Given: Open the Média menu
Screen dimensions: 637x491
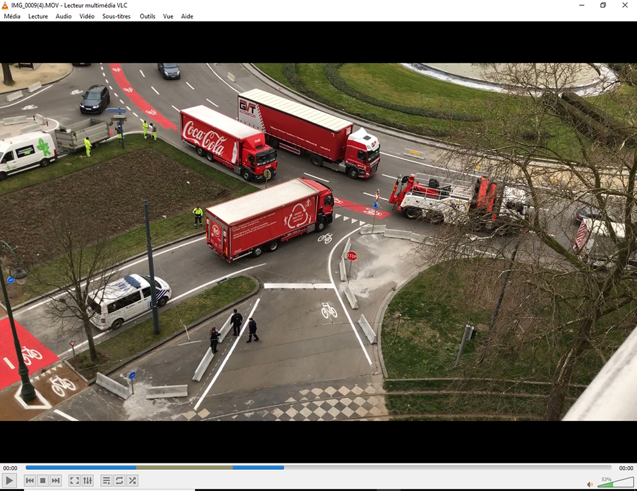Looking at the screenshot, I should [x=12, y=16].
